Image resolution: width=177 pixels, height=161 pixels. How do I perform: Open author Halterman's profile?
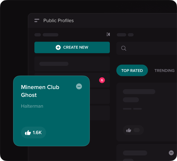[x=32, y=106]
